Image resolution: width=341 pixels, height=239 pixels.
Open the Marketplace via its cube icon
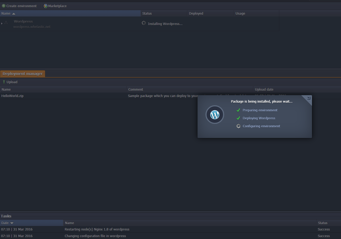click(x=45, y=6)
